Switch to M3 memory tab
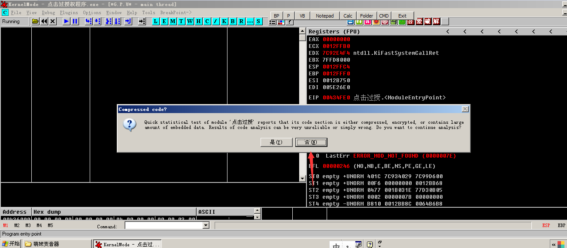Screen dimensions: 567x248 28,225
